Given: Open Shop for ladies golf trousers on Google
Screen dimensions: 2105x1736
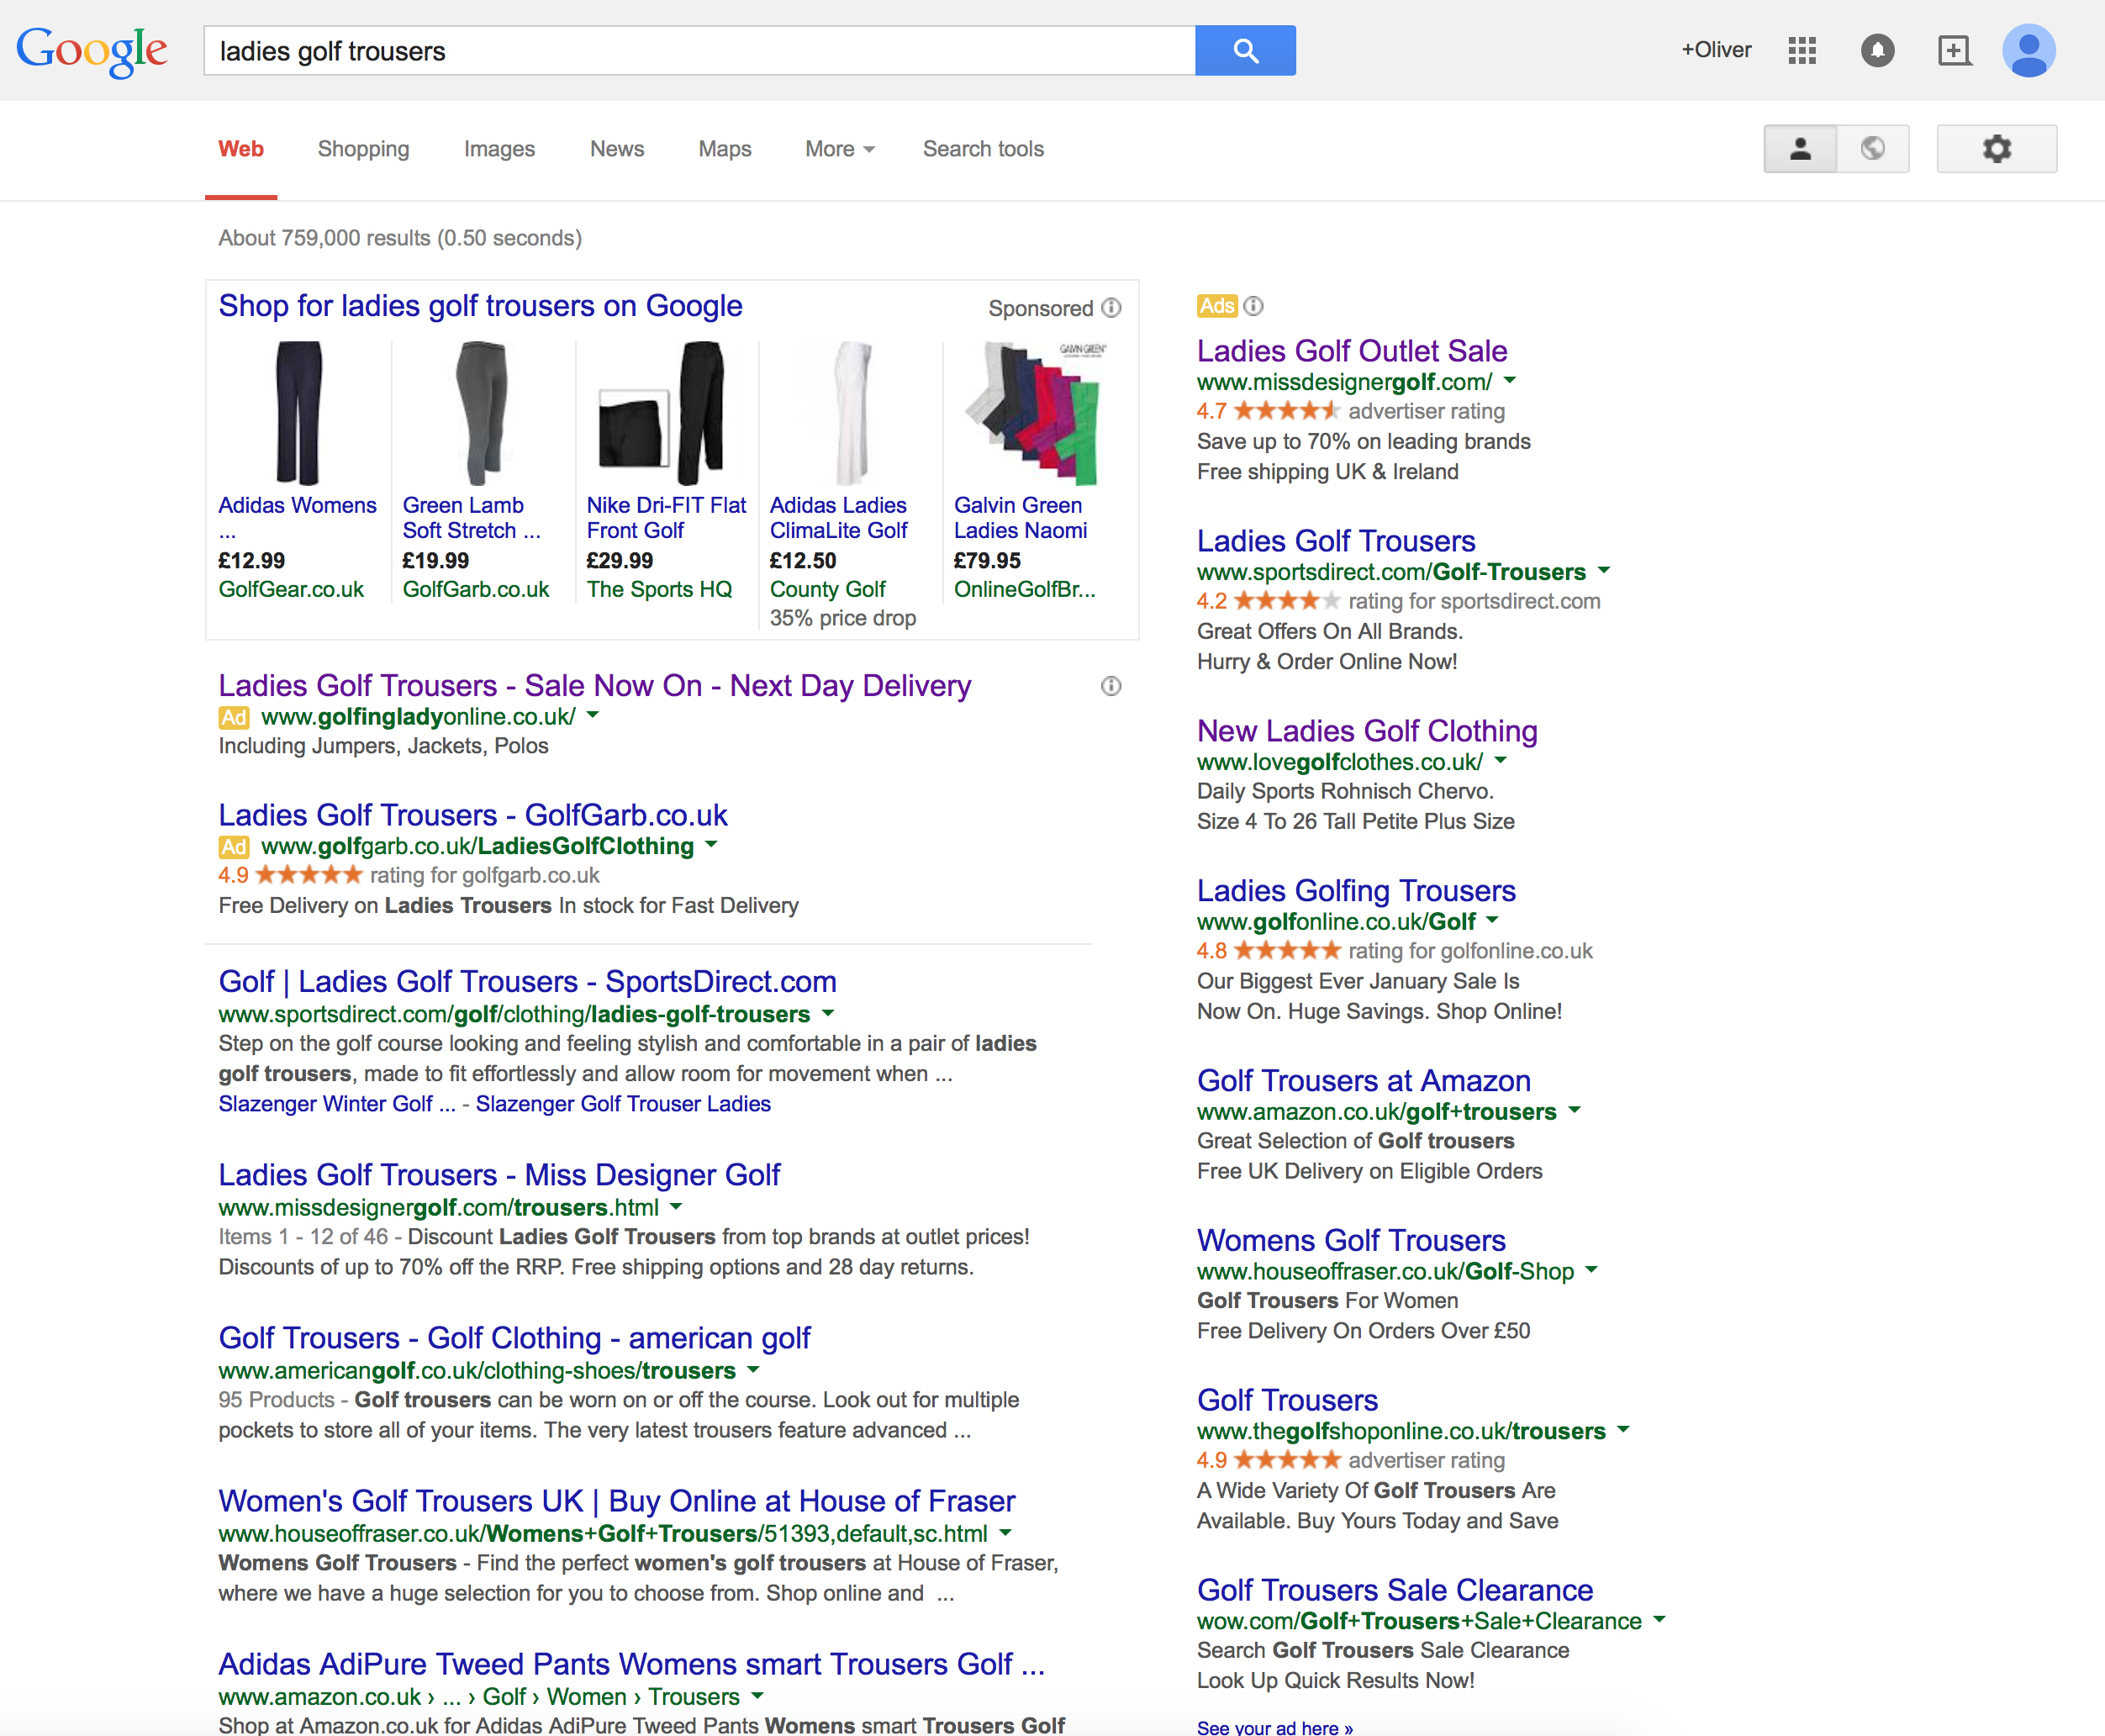Looking at the screenshot, I should pyautogui.click(x=480, y=306).
